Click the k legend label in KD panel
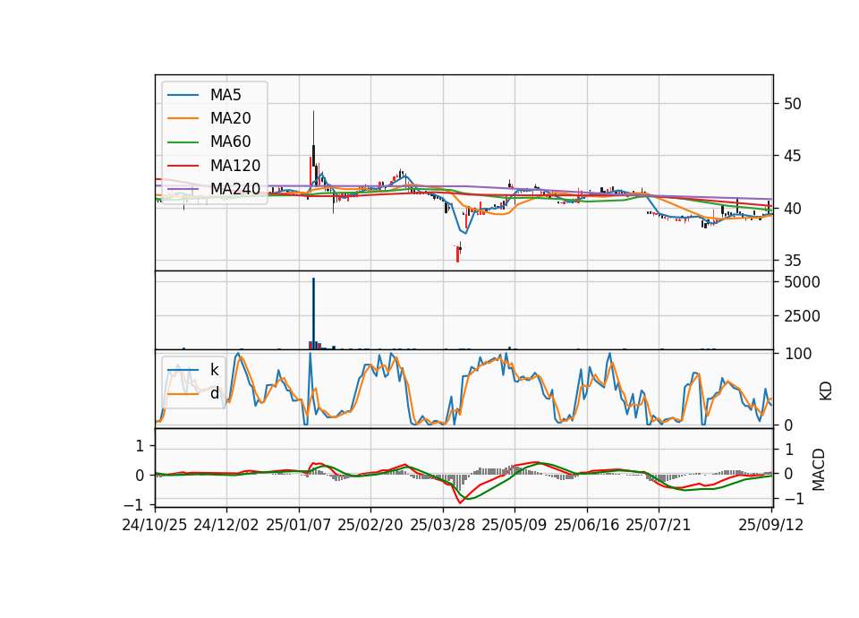Screen dimensions: 859x618 [215, 370]
